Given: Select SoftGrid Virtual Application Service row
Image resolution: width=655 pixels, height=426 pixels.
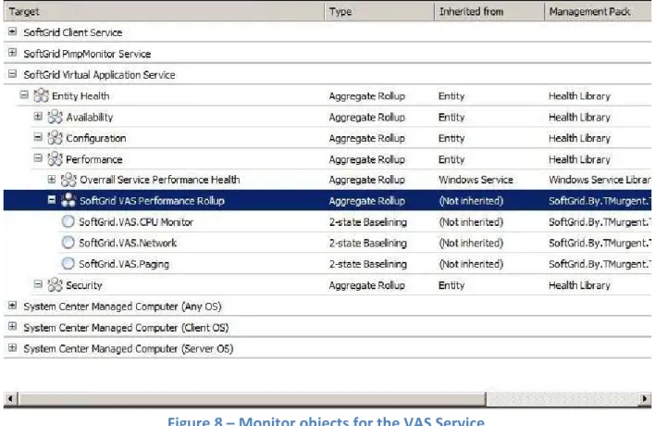Looking at the screenshot, I should click(x=327, y=75).
